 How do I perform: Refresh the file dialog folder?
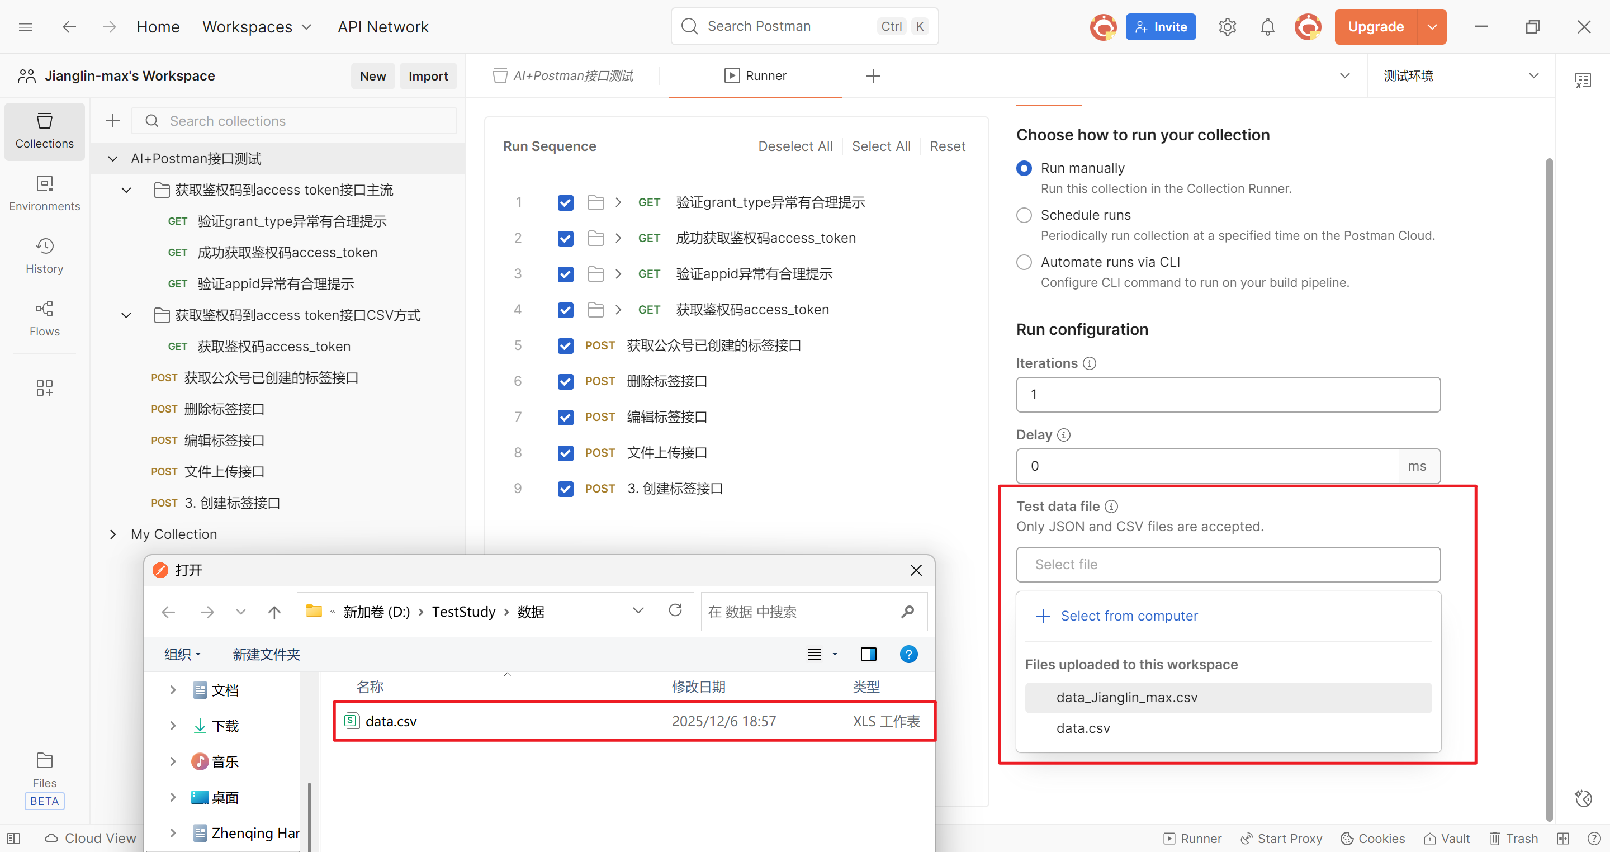coord(675,610)
